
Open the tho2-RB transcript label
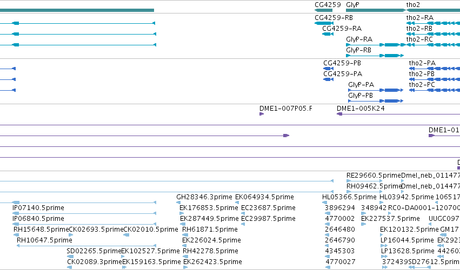click(x=419, y=29)
